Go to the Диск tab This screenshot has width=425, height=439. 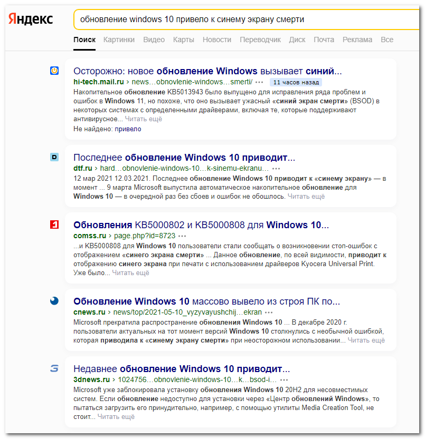click(x=297, y=40)
